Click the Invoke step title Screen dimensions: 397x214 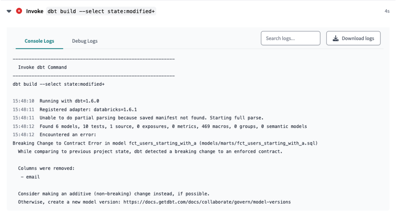tap(35, 11)
